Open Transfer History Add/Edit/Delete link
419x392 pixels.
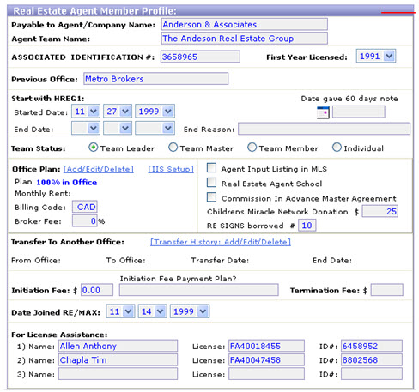point(221,242)
